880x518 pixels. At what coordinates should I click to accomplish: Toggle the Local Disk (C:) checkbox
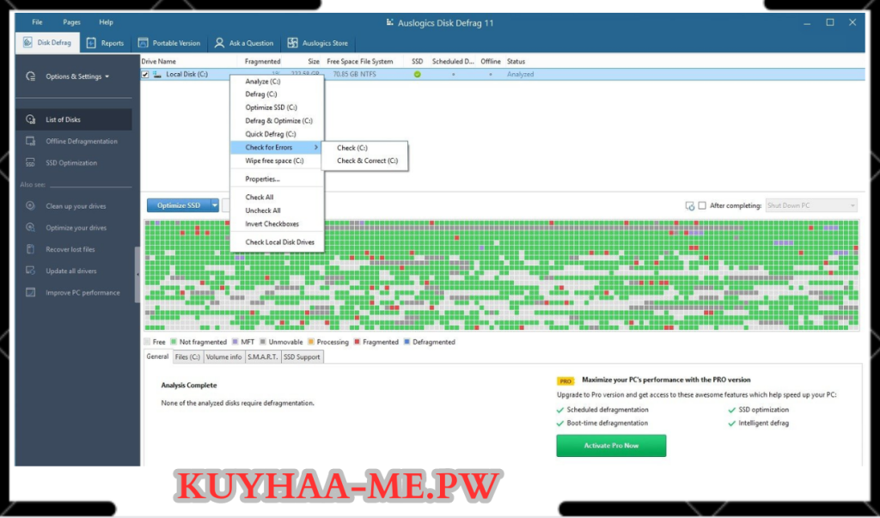145,74
